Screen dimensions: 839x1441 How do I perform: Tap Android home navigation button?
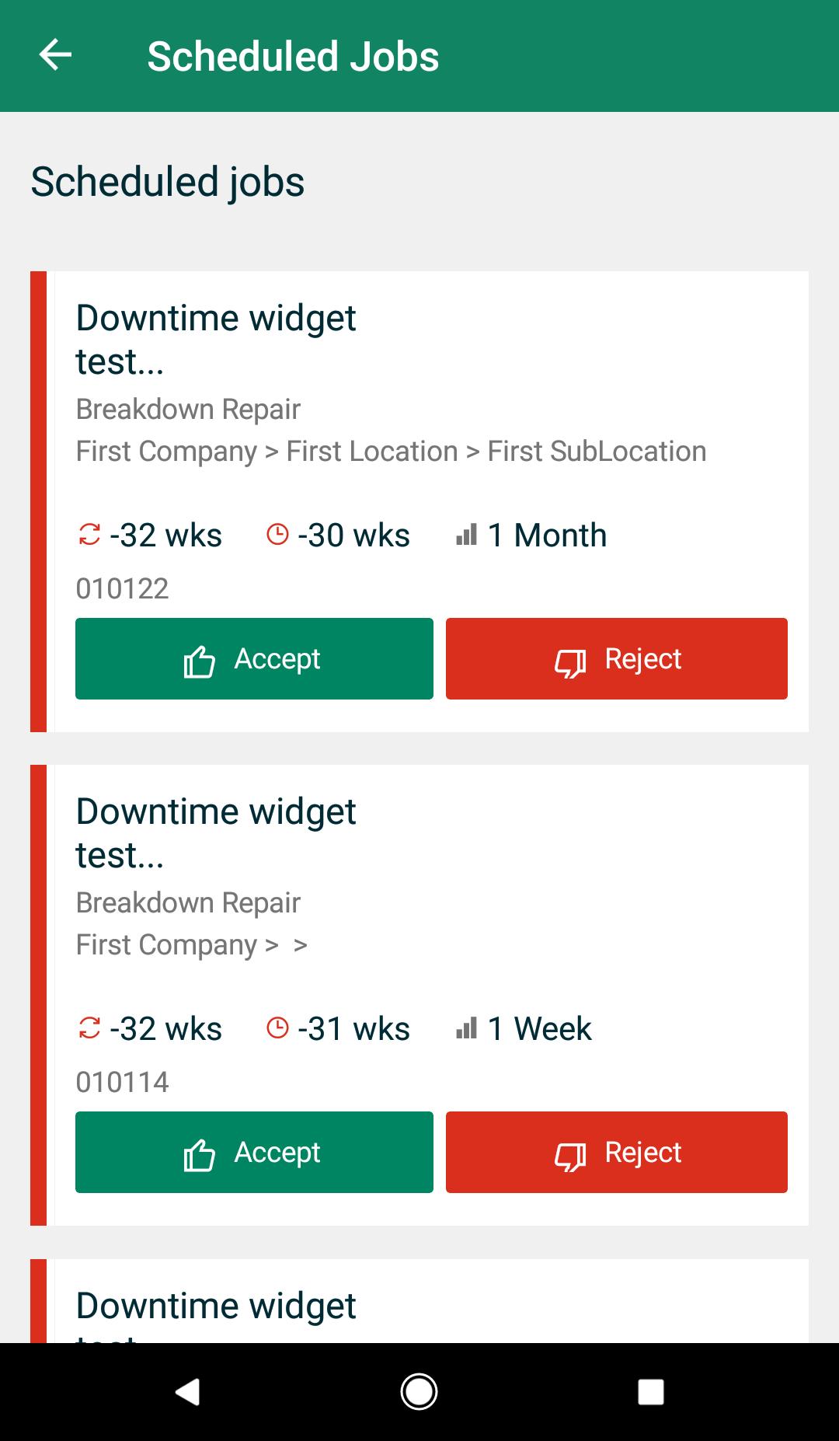coord(419,1391)
